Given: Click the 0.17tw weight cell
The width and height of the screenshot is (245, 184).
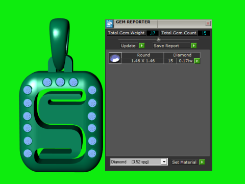Looking at the screenshot, I should pos(186,61).
